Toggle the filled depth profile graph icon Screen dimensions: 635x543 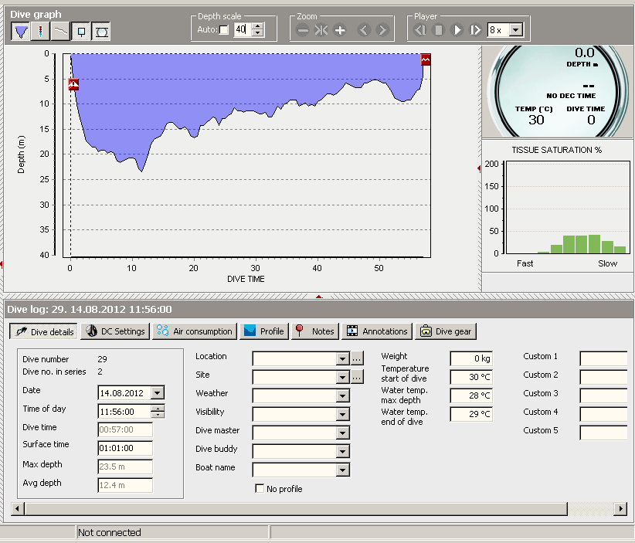(21, 32)
